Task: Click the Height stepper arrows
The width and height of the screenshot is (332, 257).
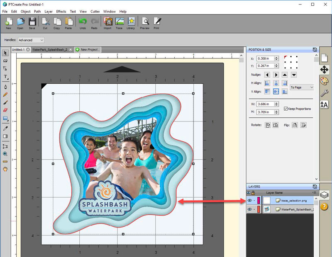Action: pyautogui.click(x=276, y=112)
